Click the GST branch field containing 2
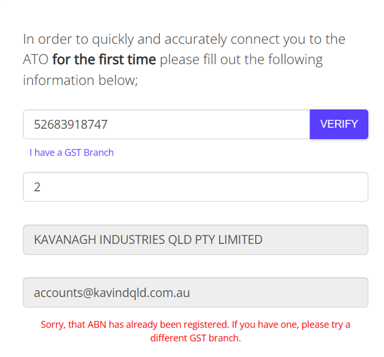384x357 pixels. tap(195, 187)
